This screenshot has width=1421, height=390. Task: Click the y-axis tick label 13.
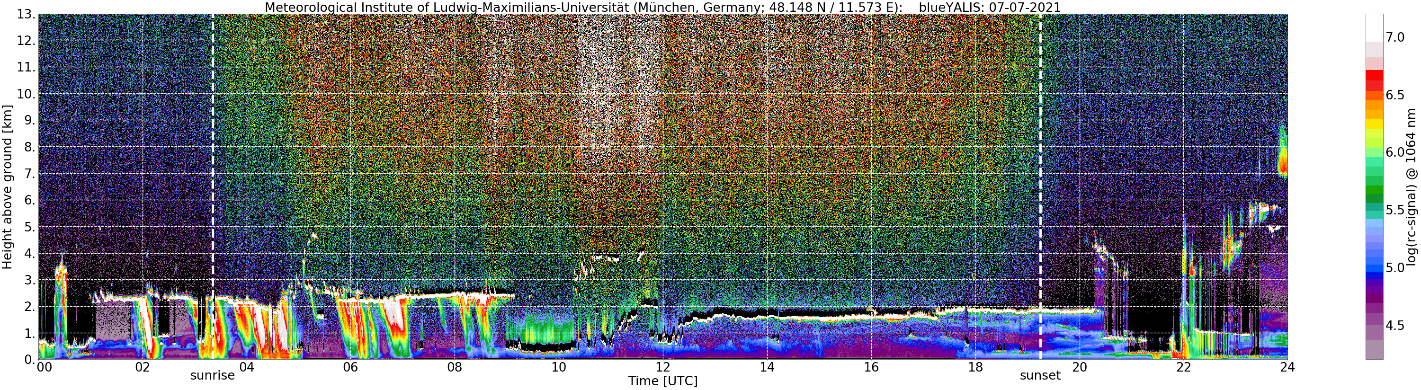pyautogui.click(x=26, y=14)
